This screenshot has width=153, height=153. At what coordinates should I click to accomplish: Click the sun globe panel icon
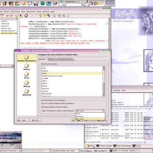point(23,3)
